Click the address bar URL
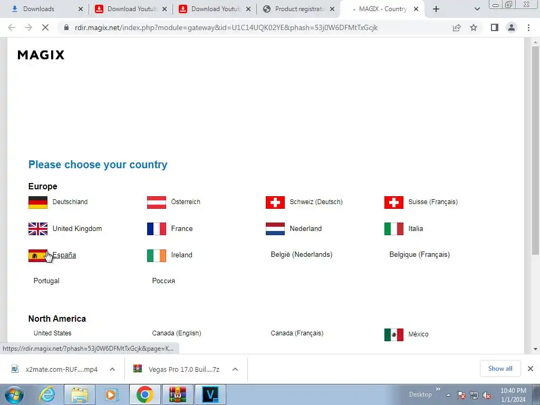This screenshot has width=540, height=405. tap(226, 27)
